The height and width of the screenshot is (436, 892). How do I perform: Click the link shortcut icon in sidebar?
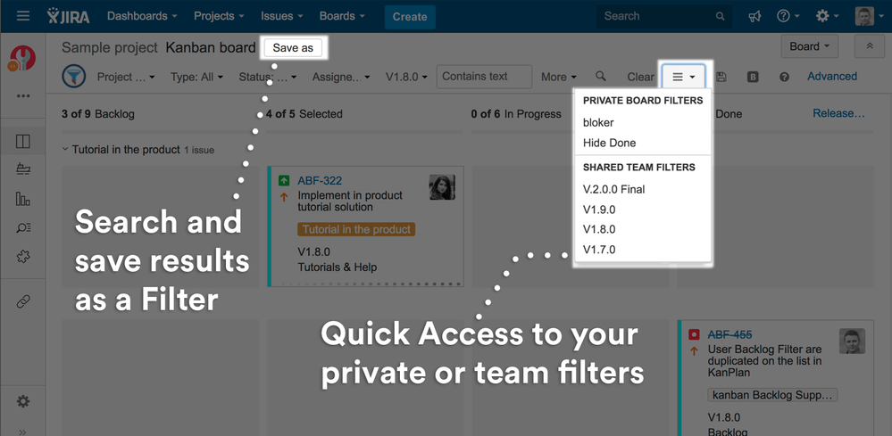tap(22, 301)
